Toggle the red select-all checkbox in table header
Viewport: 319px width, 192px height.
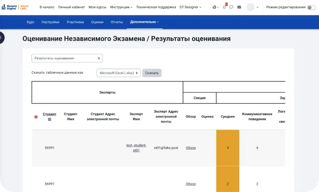tap(36, 117)
